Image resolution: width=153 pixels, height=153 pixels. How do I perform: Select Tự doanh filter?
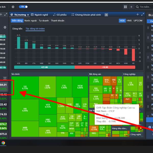pyautogui.click(x=44, y=21)
